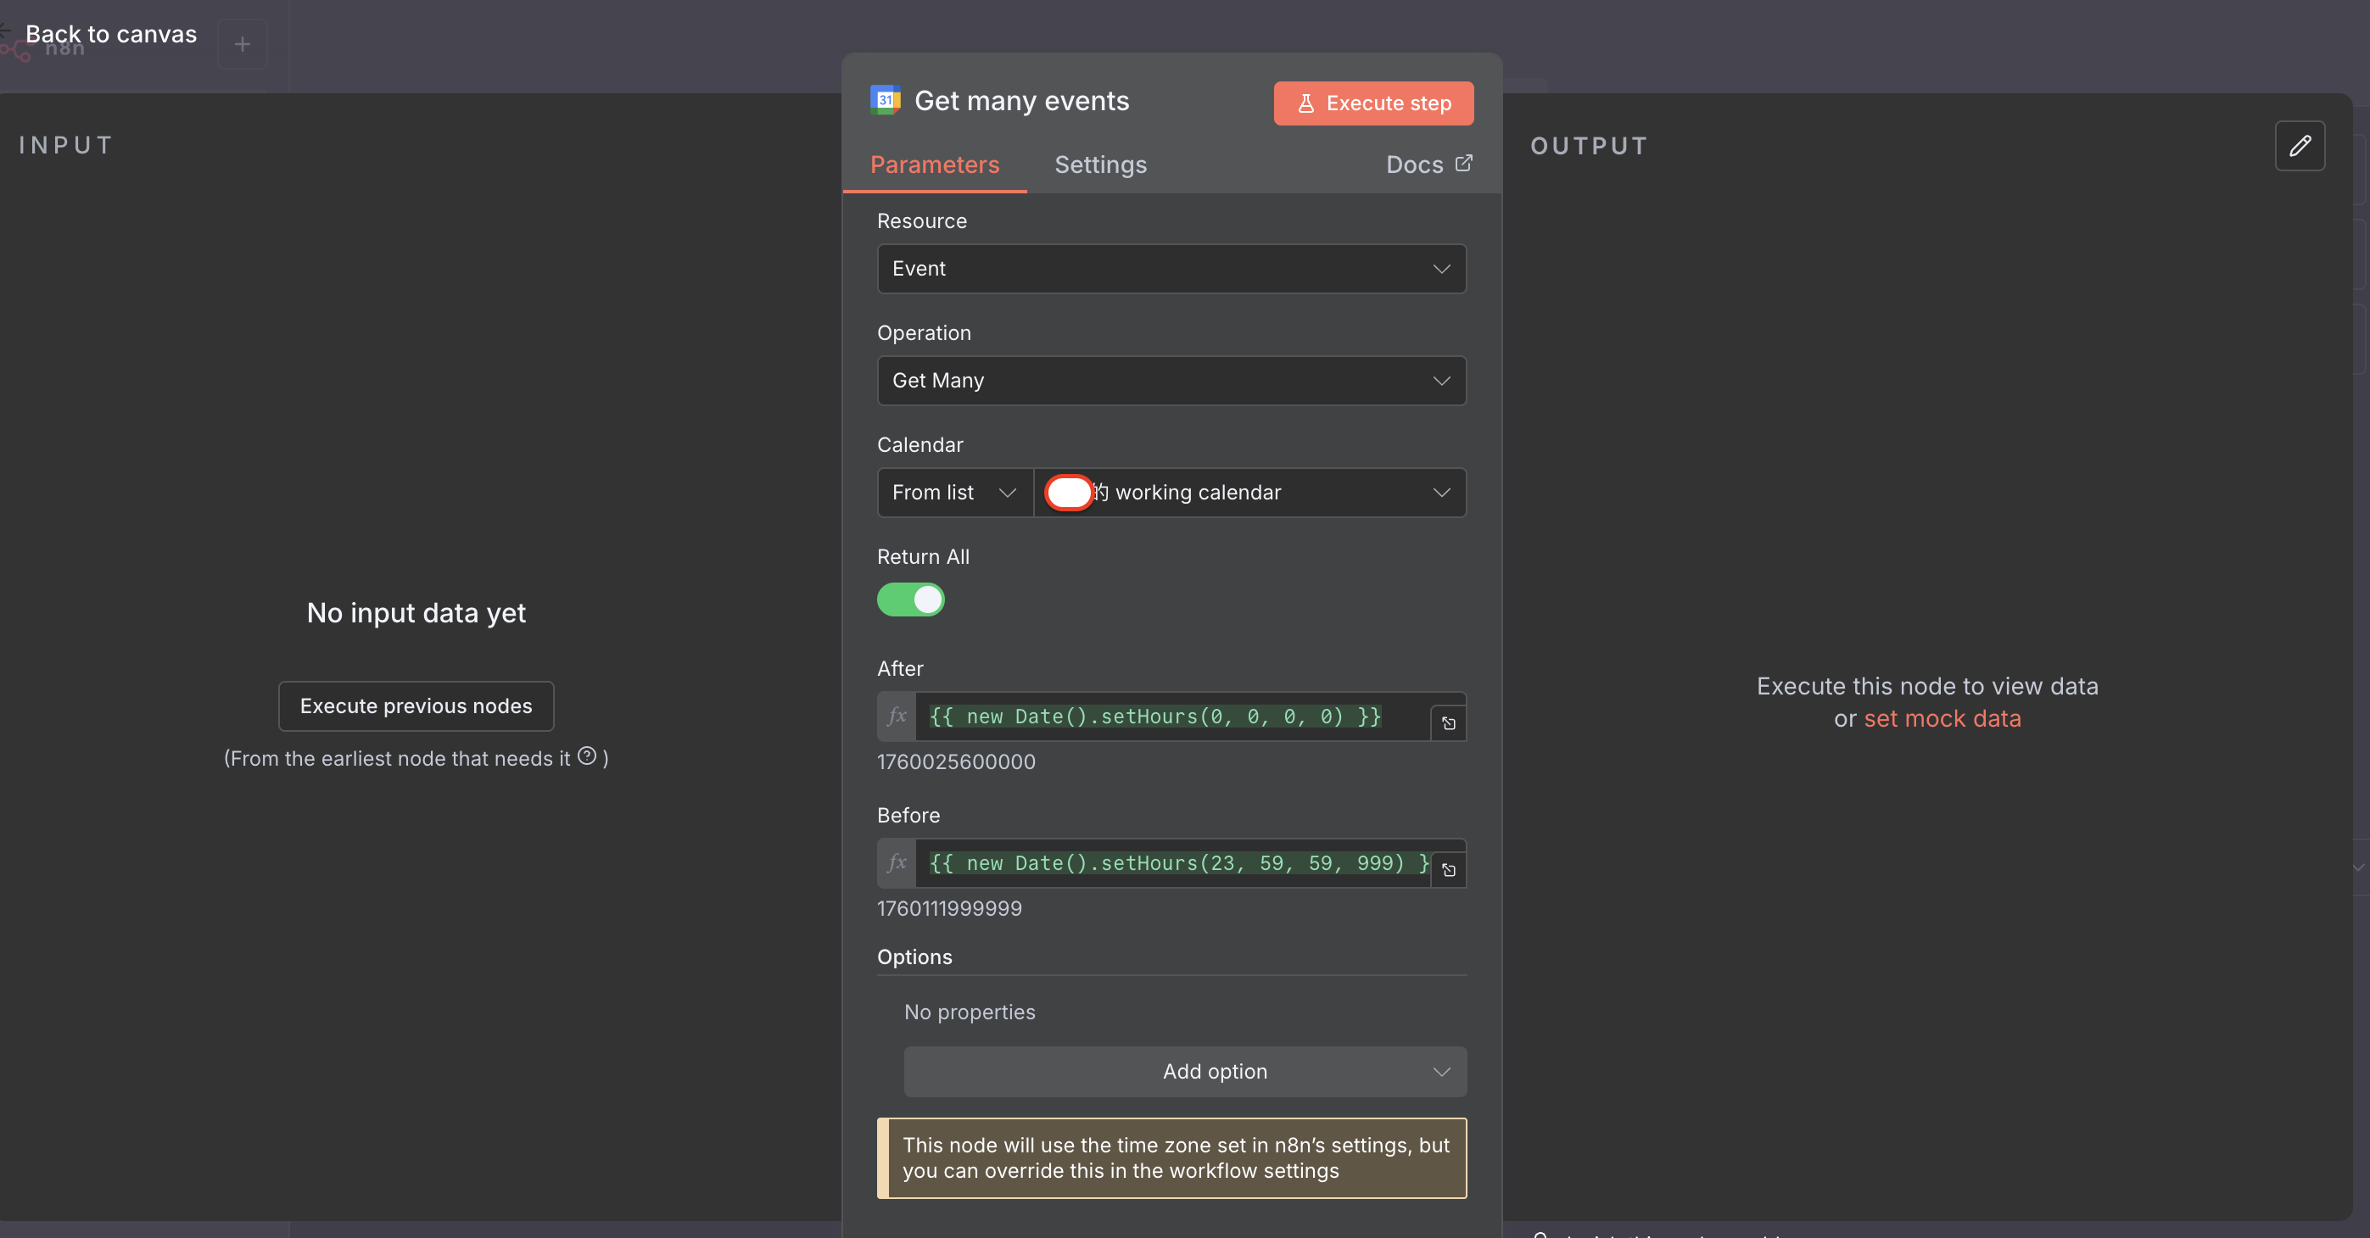Viewport: 2370px width, 1238px height.
Task: Open the Resource dropdown showing Event
Action: [1171, 269]
